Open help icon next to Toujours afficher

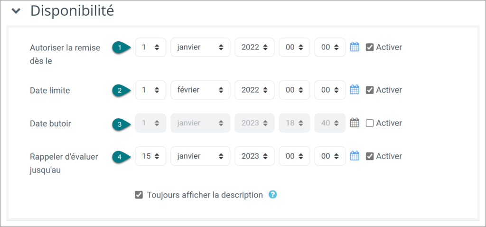tap(272, 195)
